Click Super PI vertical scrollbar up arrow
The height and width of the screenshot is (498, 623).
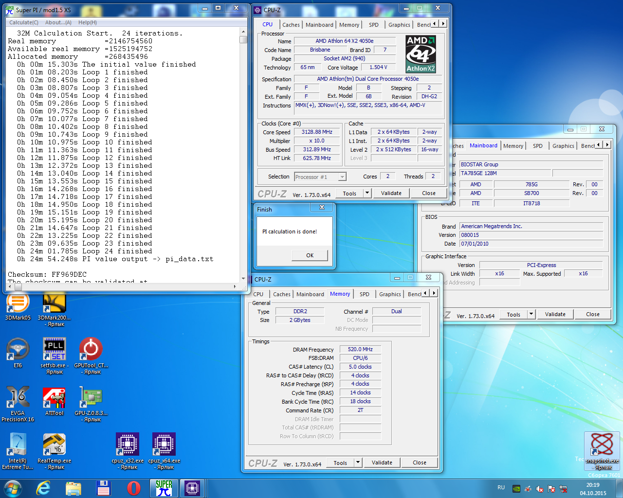click(x=243, y=32)
